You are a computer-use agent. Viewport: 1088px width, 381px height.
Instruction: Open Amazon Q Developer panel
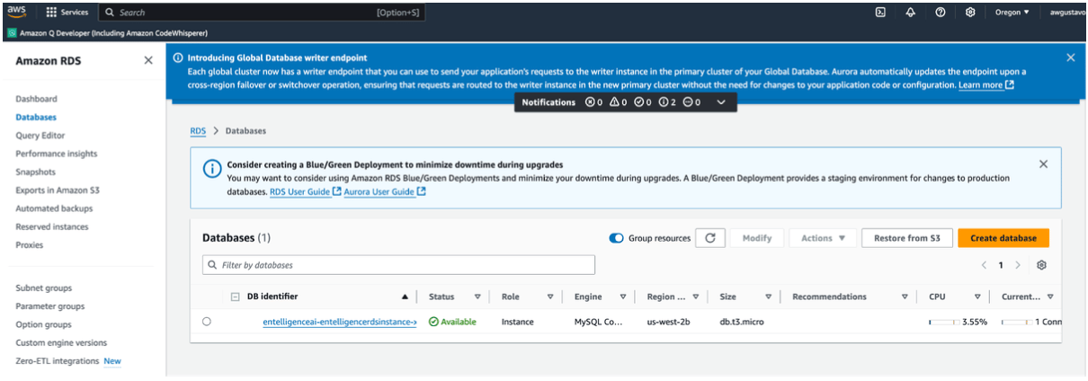tap(107, 32)
